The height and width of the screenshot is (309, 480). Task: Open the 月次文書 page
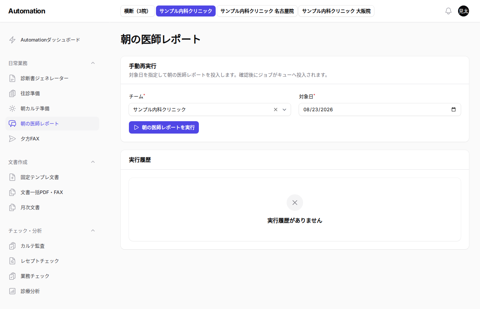(52, 207)
